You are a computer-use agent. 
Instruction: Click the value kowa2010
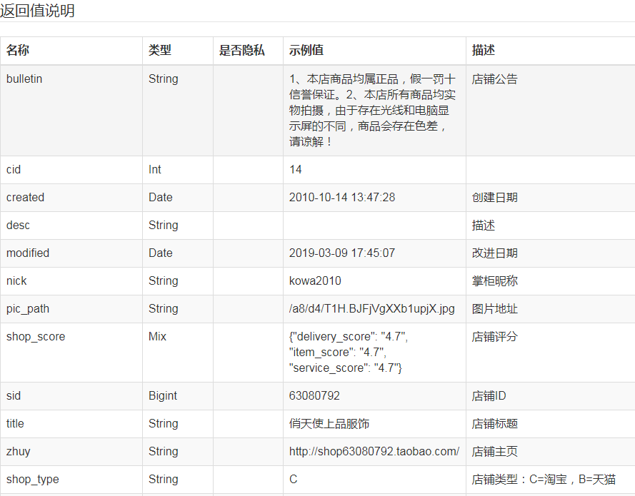point(315,281)
